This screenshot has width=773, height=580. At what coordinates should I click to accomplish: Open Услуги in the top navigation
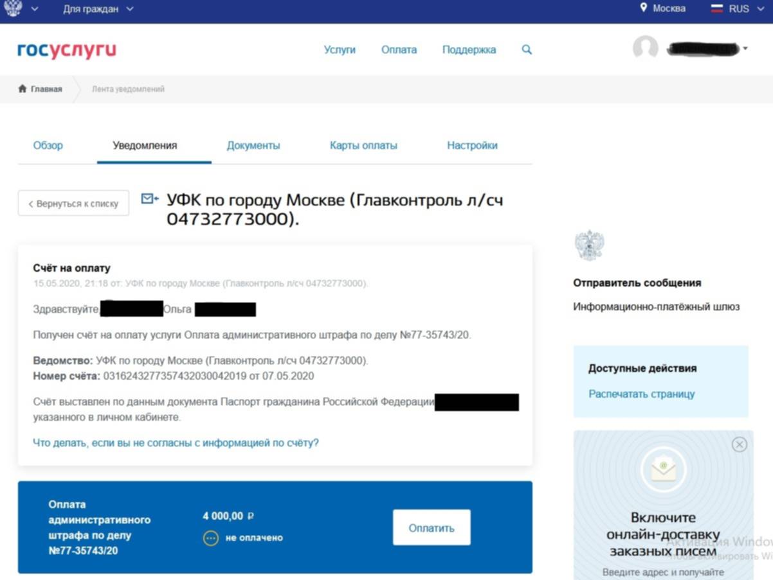[340, 50]
